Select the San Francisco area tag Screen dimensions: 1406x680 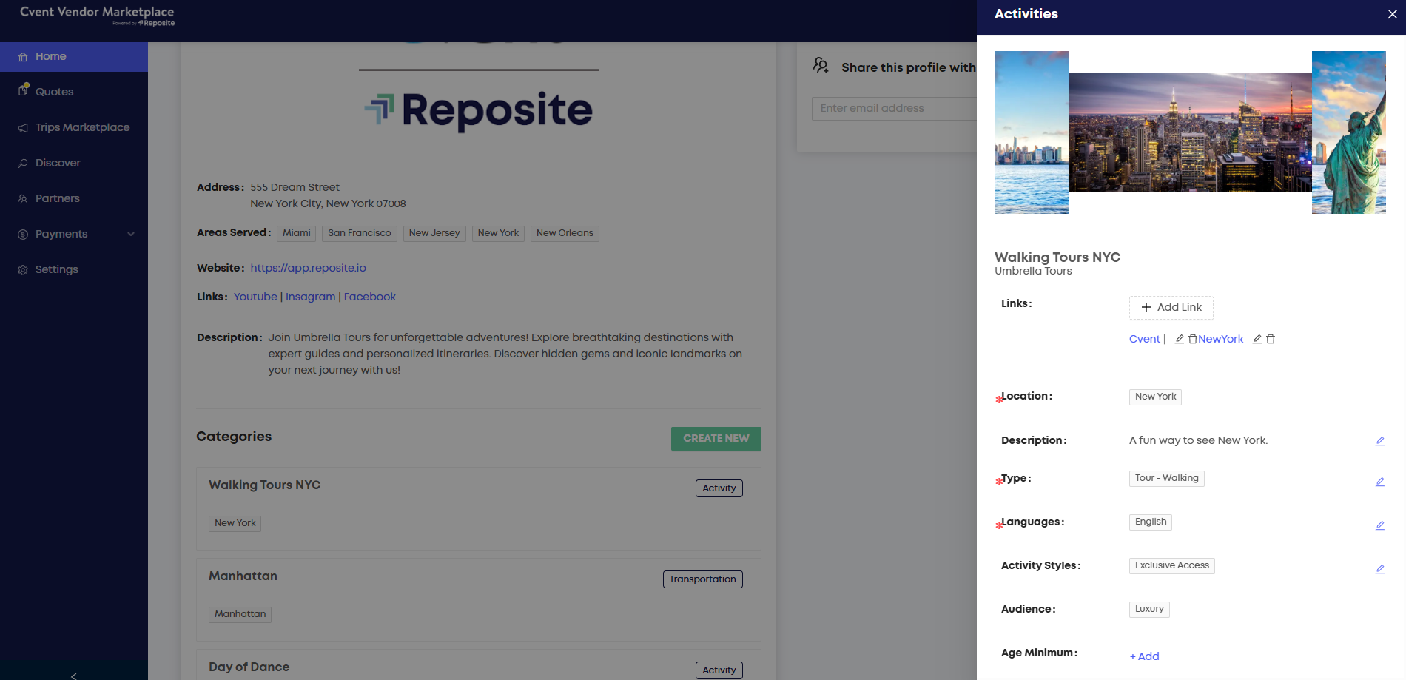click(359, 233)
